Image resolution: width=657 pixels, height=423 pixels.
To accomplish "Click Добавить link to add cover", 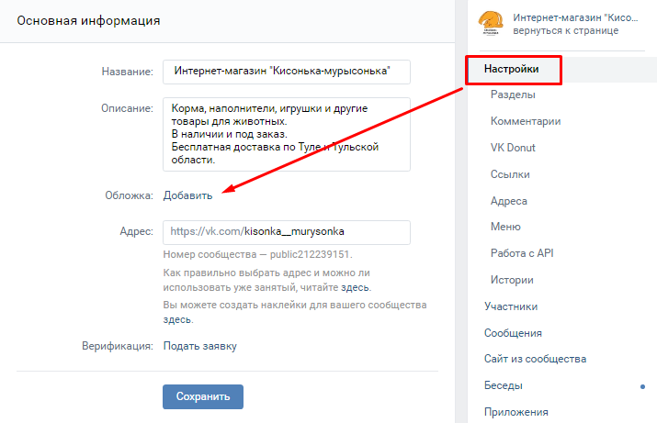I will (188, 195).
